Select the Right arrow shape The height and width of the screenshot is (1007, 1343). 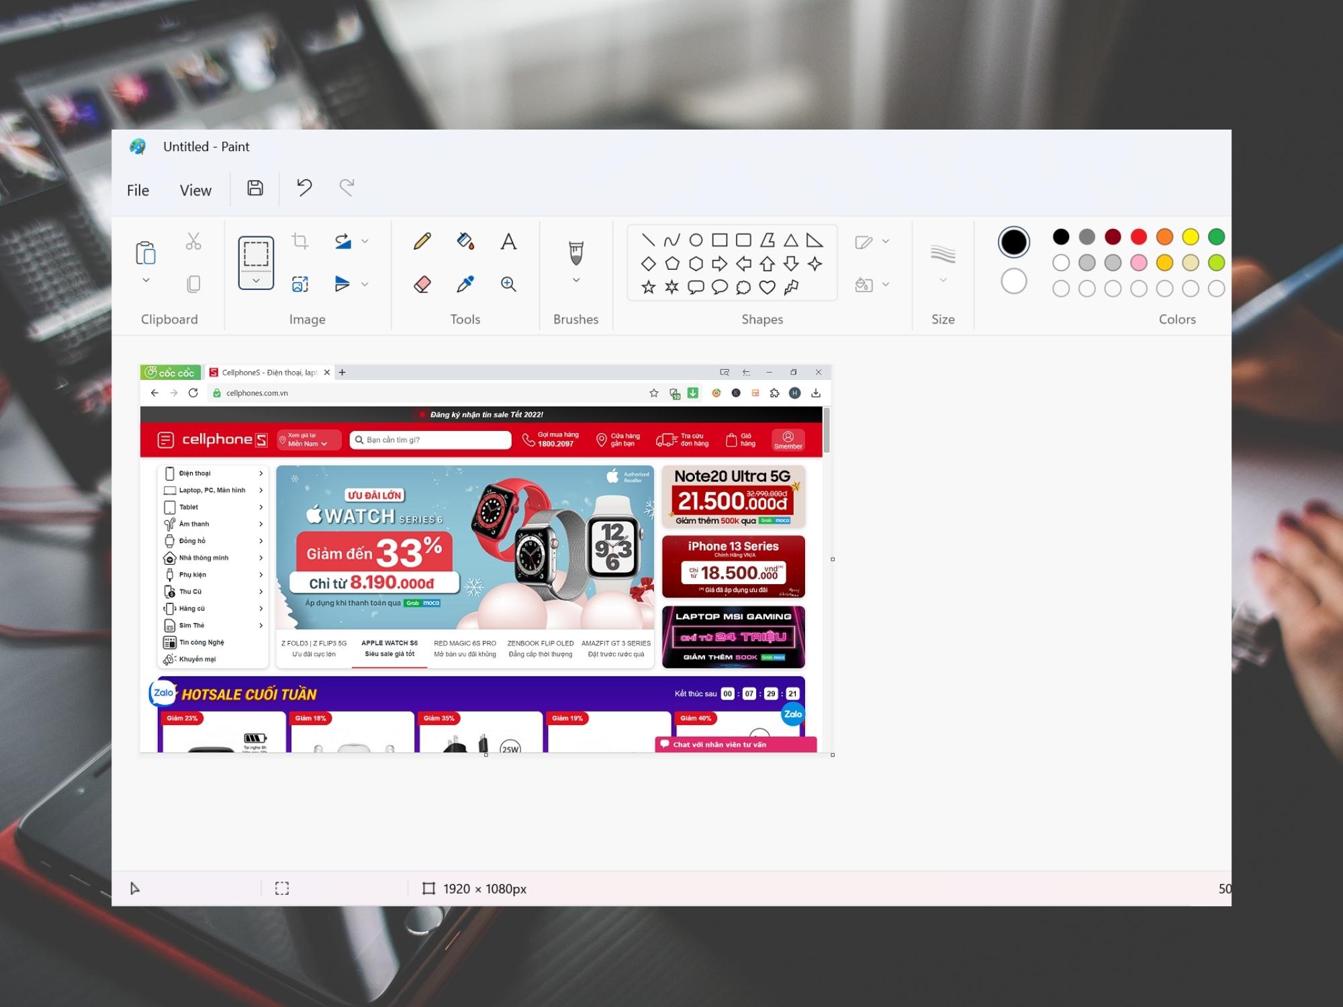[x=719, y=264]
